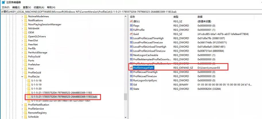Click the Ports folder icon
Viewport: 262px width, 119px height.
coord(26,61)
